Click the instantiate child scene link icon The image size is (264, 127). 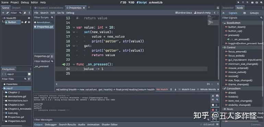[x=8, y=13]
